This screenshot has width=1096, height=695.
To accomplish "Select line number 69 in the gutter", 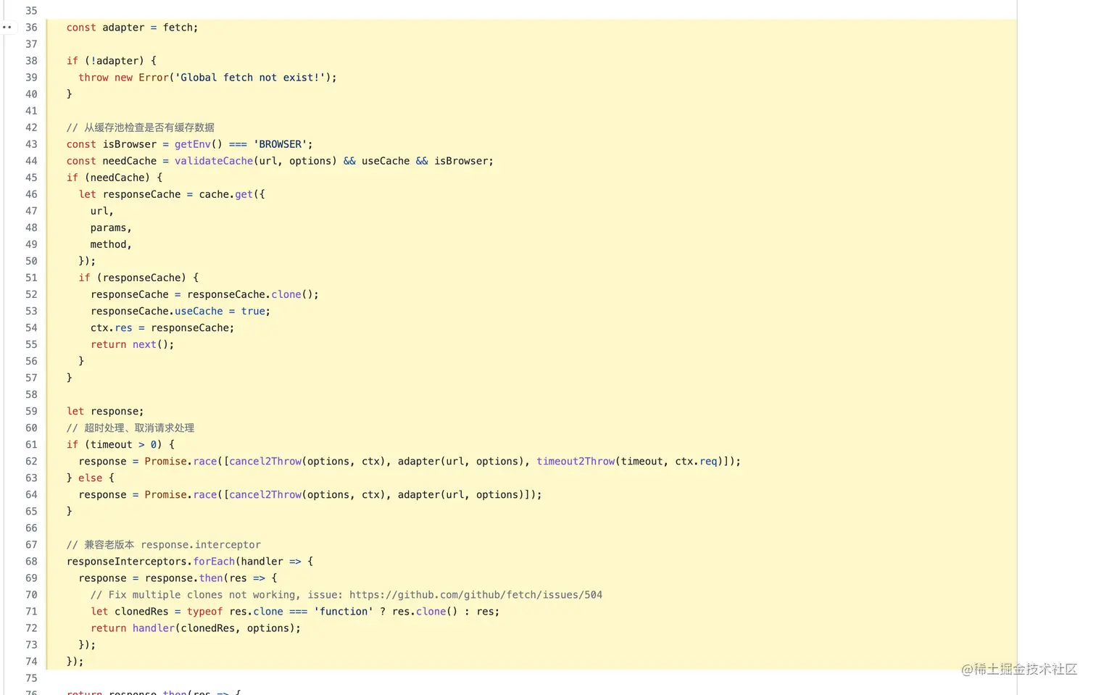I will point(31,578).
